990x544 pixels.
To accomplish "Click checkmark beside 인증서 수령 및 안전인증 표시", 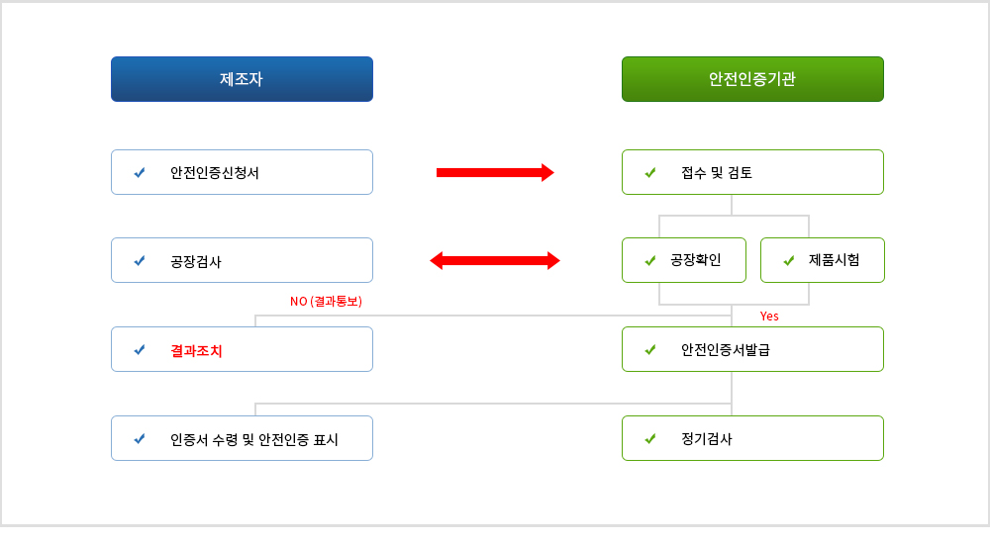I will point(140,438).
